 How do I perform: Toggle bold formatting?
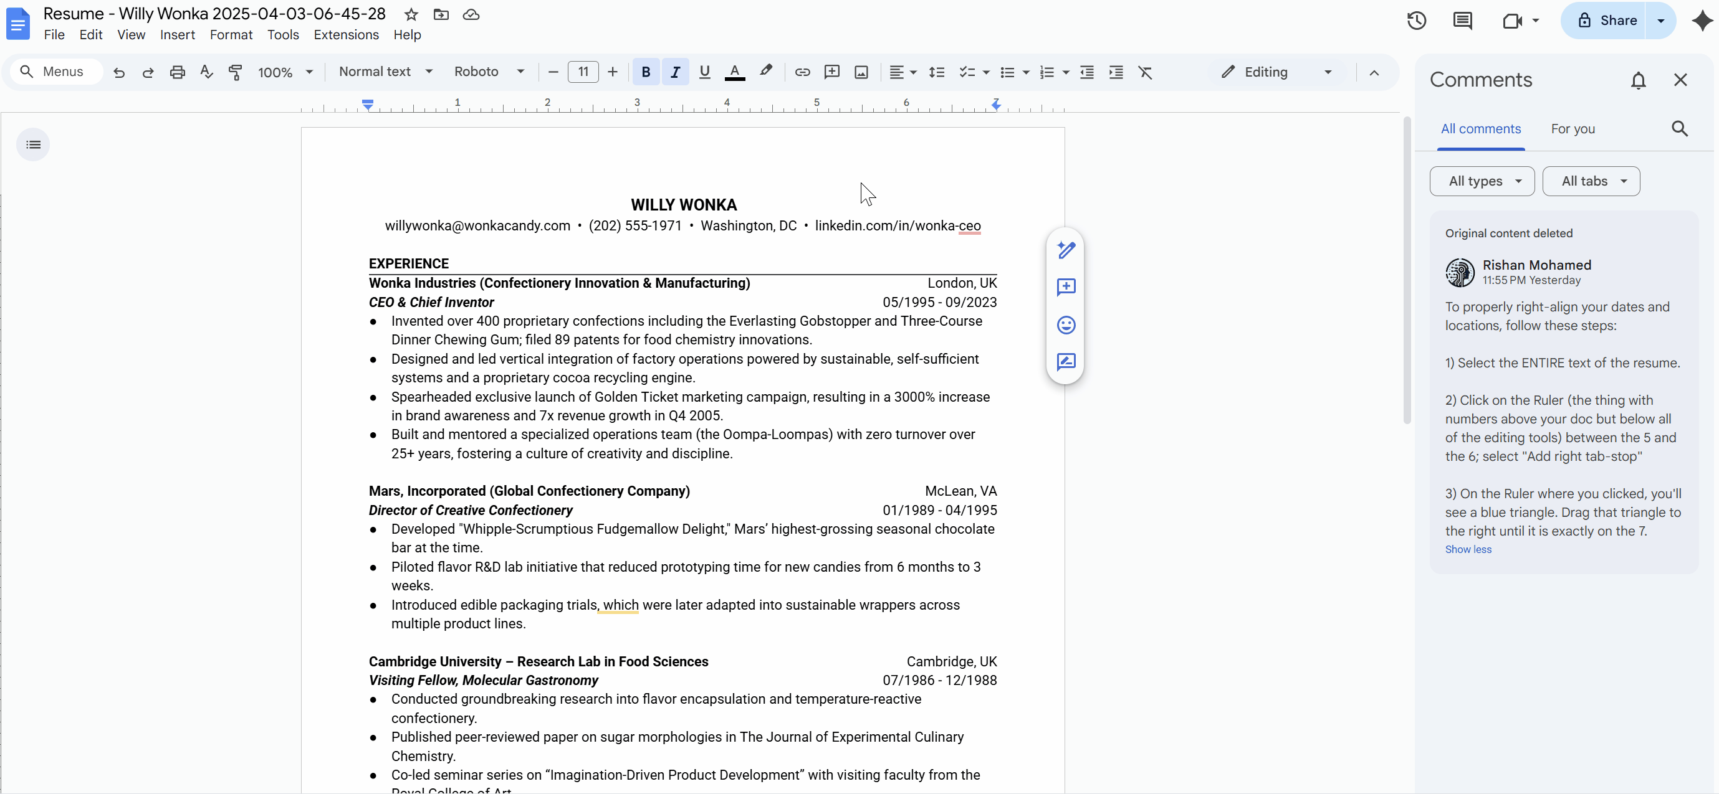(x=645, y=72)
